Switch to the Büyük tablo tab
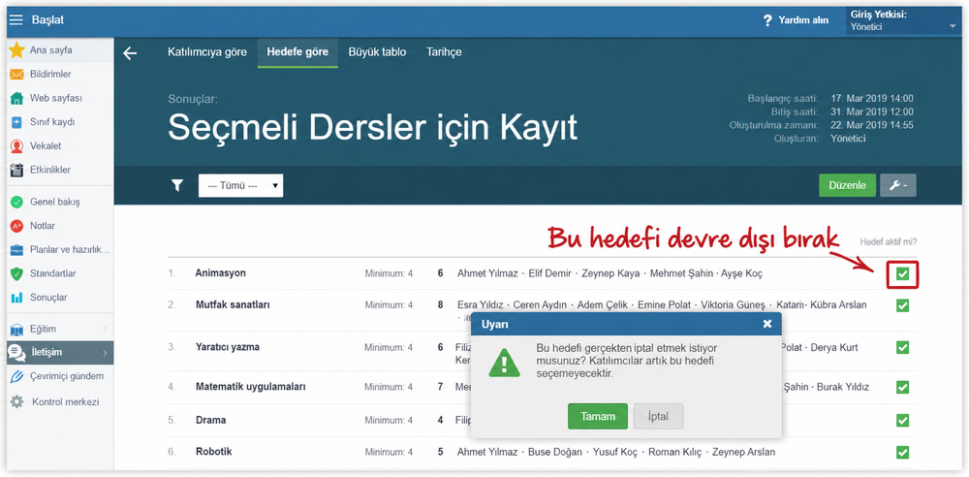The width and height of the screenshot is (969, 477). pos(377,52)
